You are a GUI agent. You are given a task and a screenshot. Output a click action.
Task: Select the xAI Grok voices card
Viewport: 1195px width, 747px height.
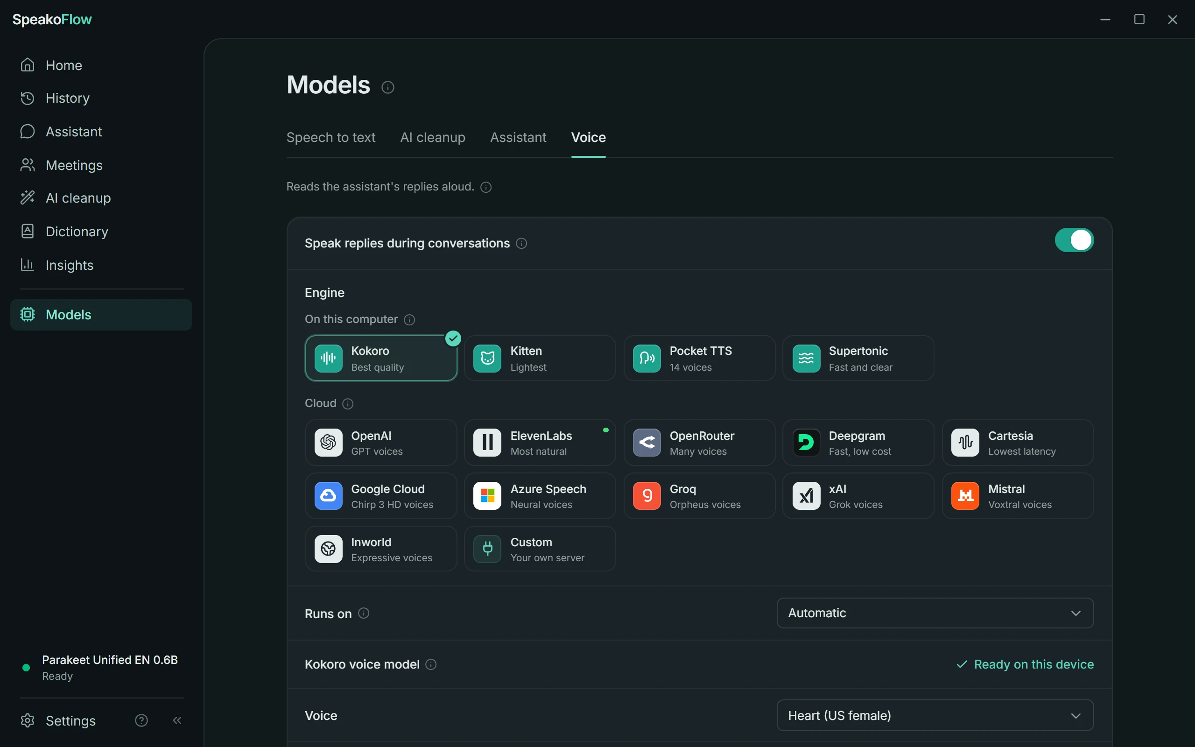point(858,496)
